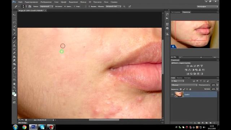Open the Sample layers dropdown

(x=113, y=6)
